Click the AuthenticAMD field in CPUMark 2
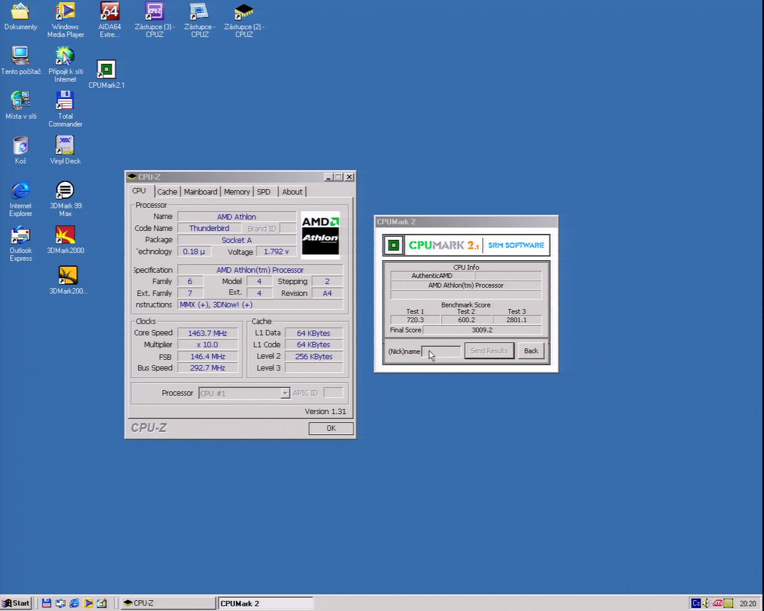The height and width of the screenshot is (611, 764). (432, 276)
